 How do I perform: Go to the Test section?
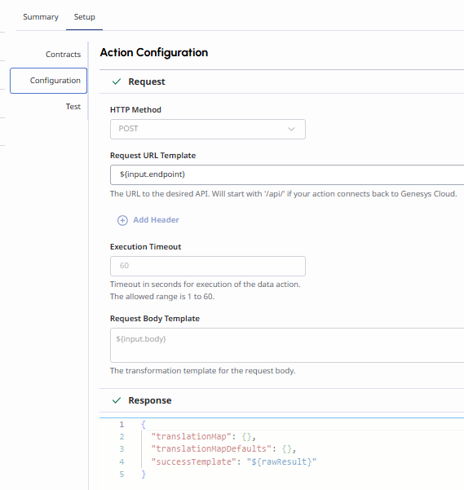click(73, 107)
